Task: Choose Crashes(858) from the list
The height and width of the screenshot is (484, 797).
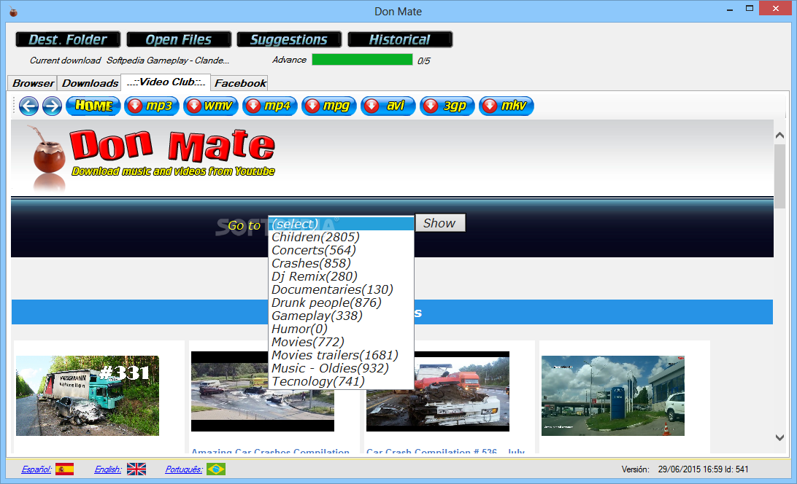Action: 341,264
